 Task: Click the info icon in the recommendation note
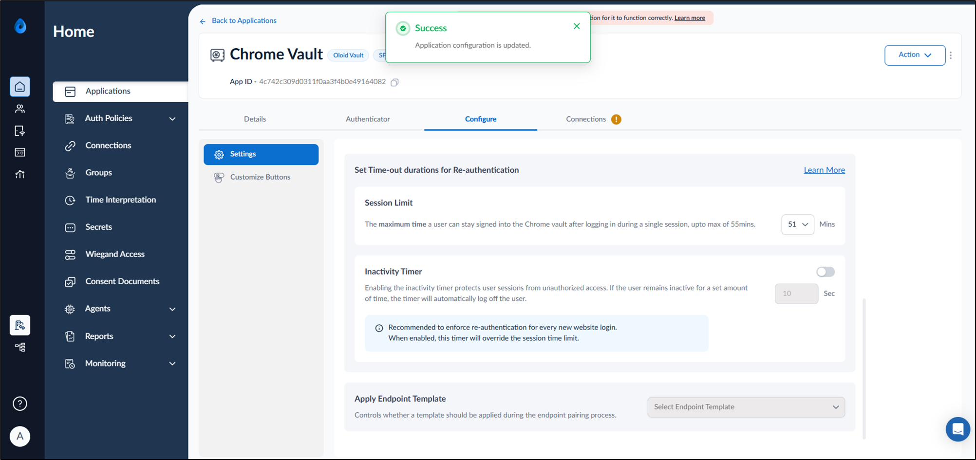pyautogui.click(x=379, y=328)
